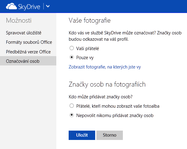Open Spravovat úložiště in sidebar

click(23, 33)
